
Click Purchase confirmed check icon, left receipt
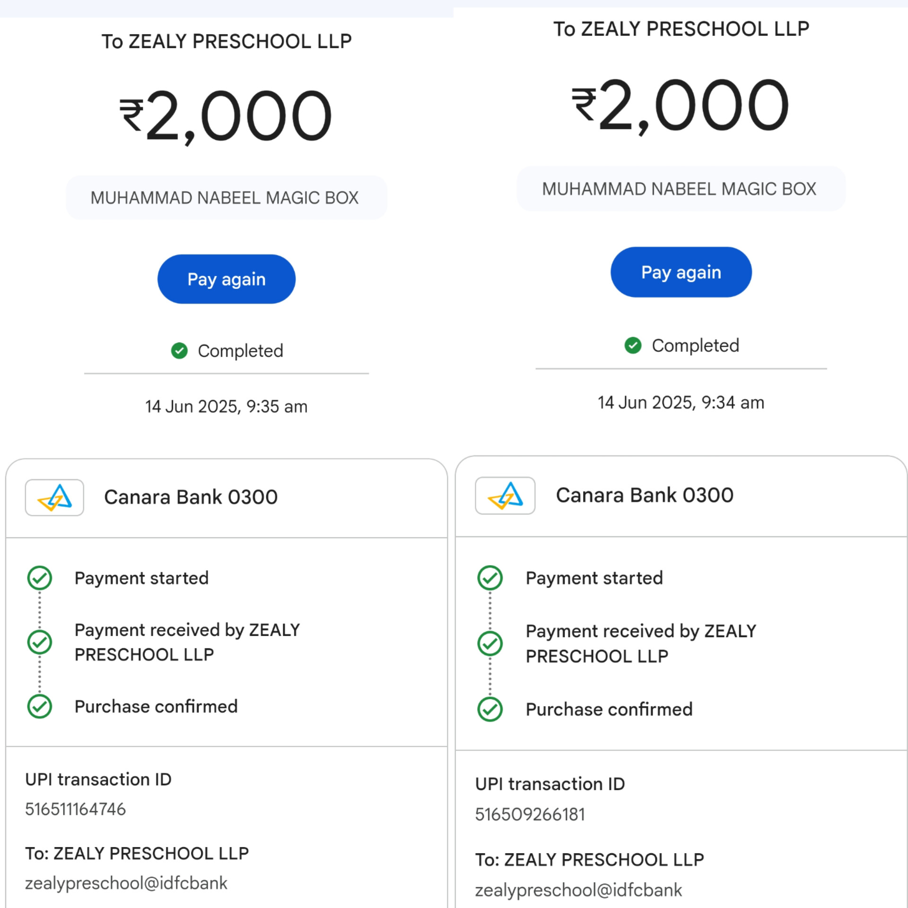pos(40,707)
